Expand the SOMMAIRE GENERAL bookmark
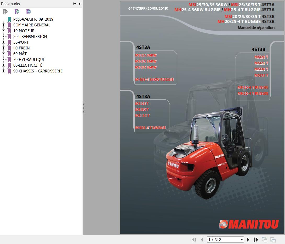 point(3,25)
